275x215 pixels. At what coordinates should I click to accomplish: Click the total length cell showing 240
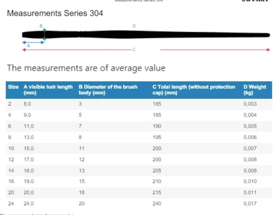[x=157, y=203]
